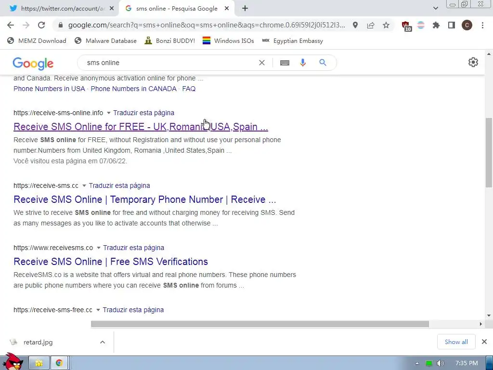Open the Malware Database bookmark
Viewport: 493px width, 370px height.
(x=105, y=40)
